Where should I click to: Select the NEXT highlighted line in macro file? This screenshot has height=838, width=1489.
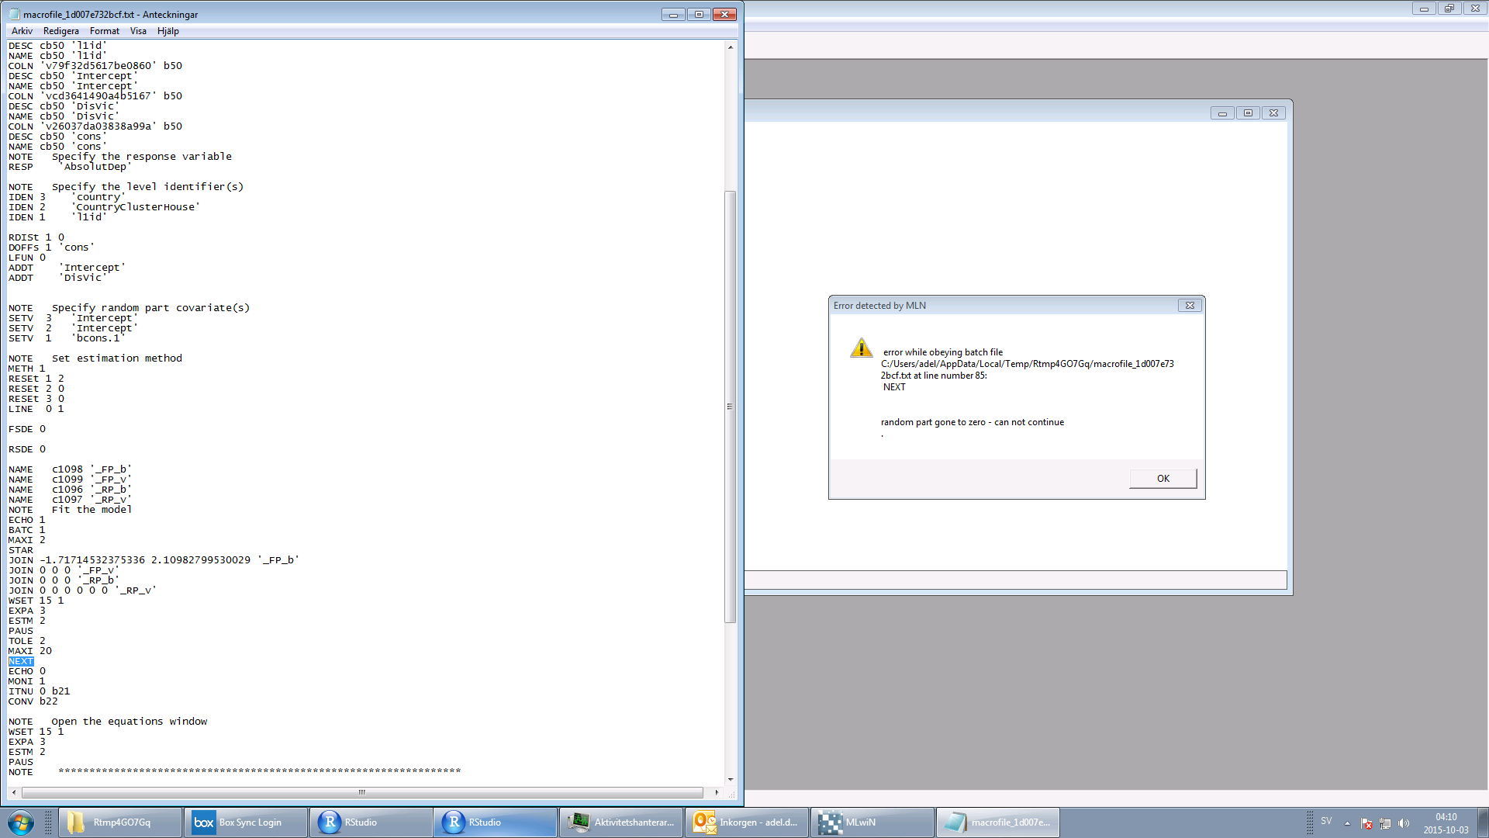pyautogui.click(x=20, y=661)
